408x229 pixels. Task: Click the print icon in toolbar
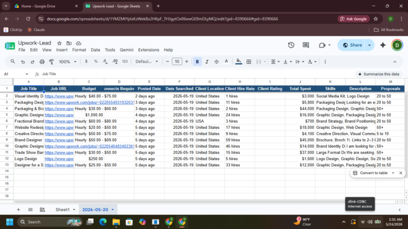(x=42, y=62)
